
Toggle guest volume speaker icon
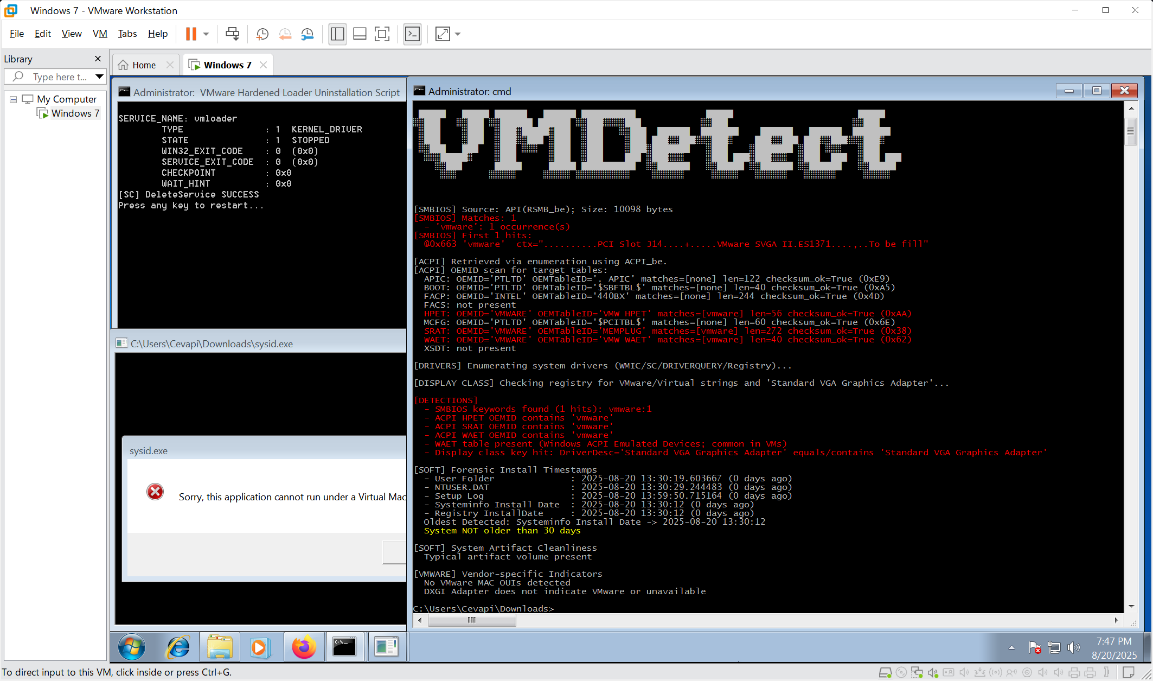click(x=1073, y=647)
